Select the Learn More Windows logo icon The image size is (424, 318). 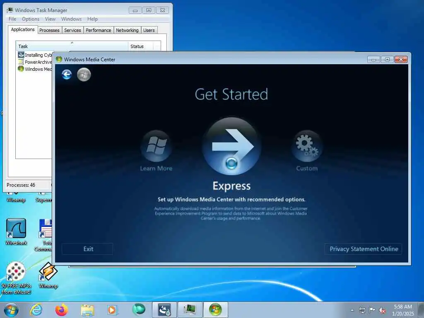click(156, 145)
